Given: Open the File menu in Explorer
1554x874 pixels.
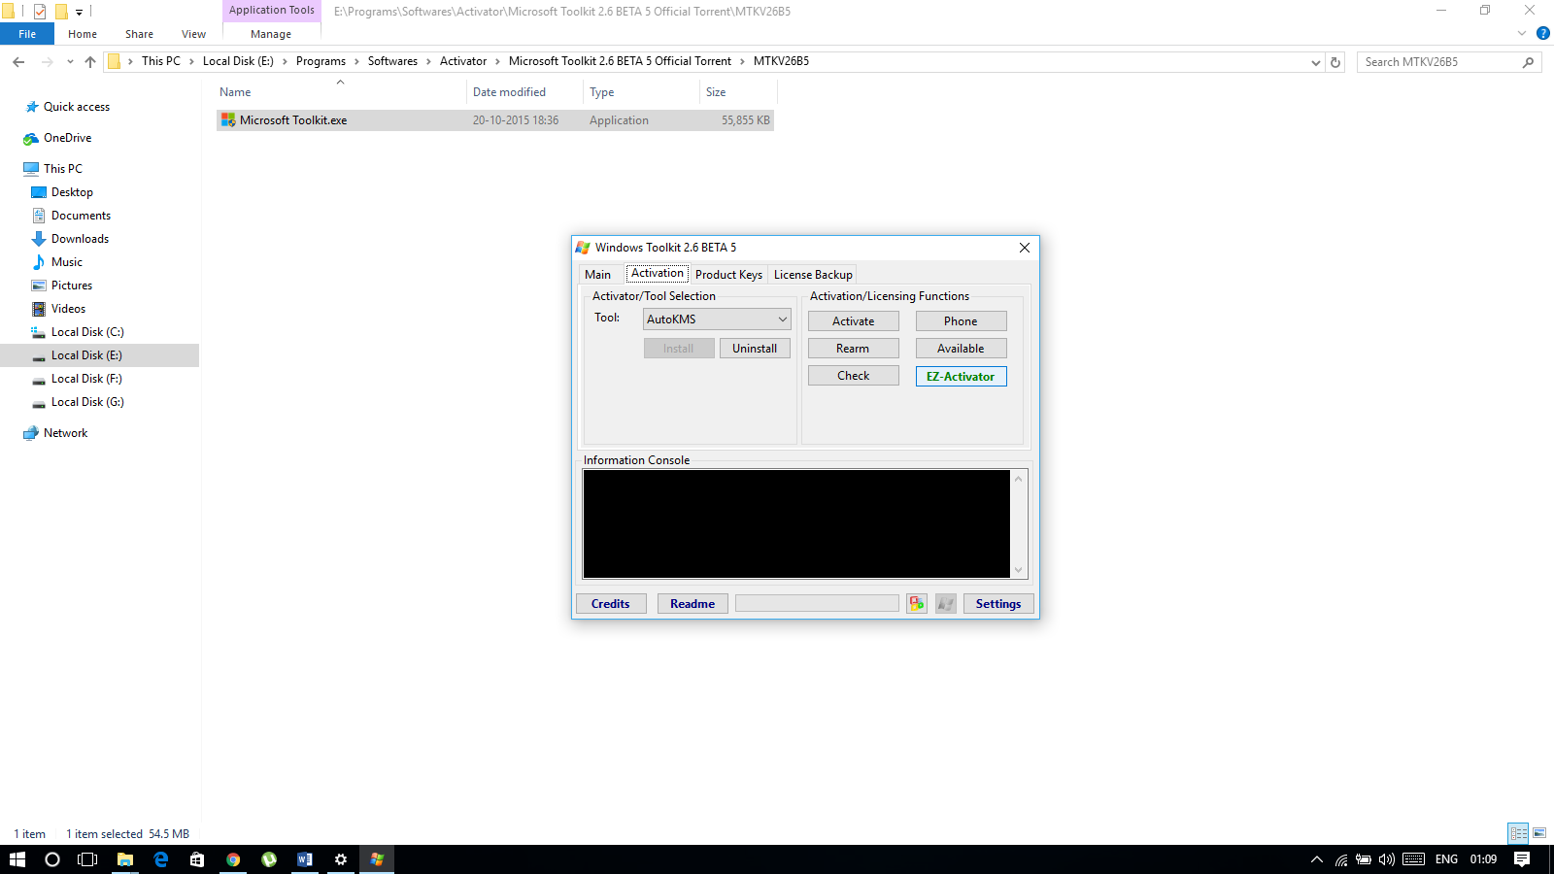Looking at the screenshot, I should coord(27,34).
